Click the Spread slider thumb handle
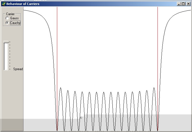192x132 pixels. [x=6, y=42]
